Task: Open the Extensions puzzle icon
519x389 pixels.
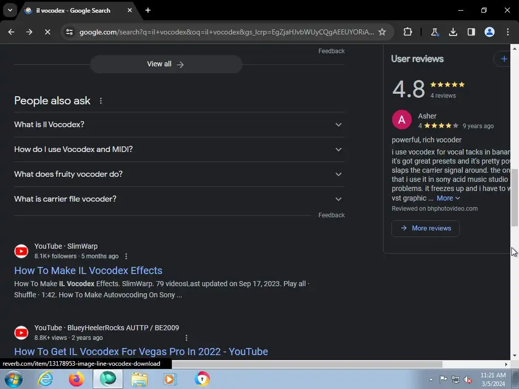Action: click(408, 32)
